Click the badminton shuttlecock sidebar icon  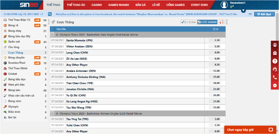[x=5, y=47]
